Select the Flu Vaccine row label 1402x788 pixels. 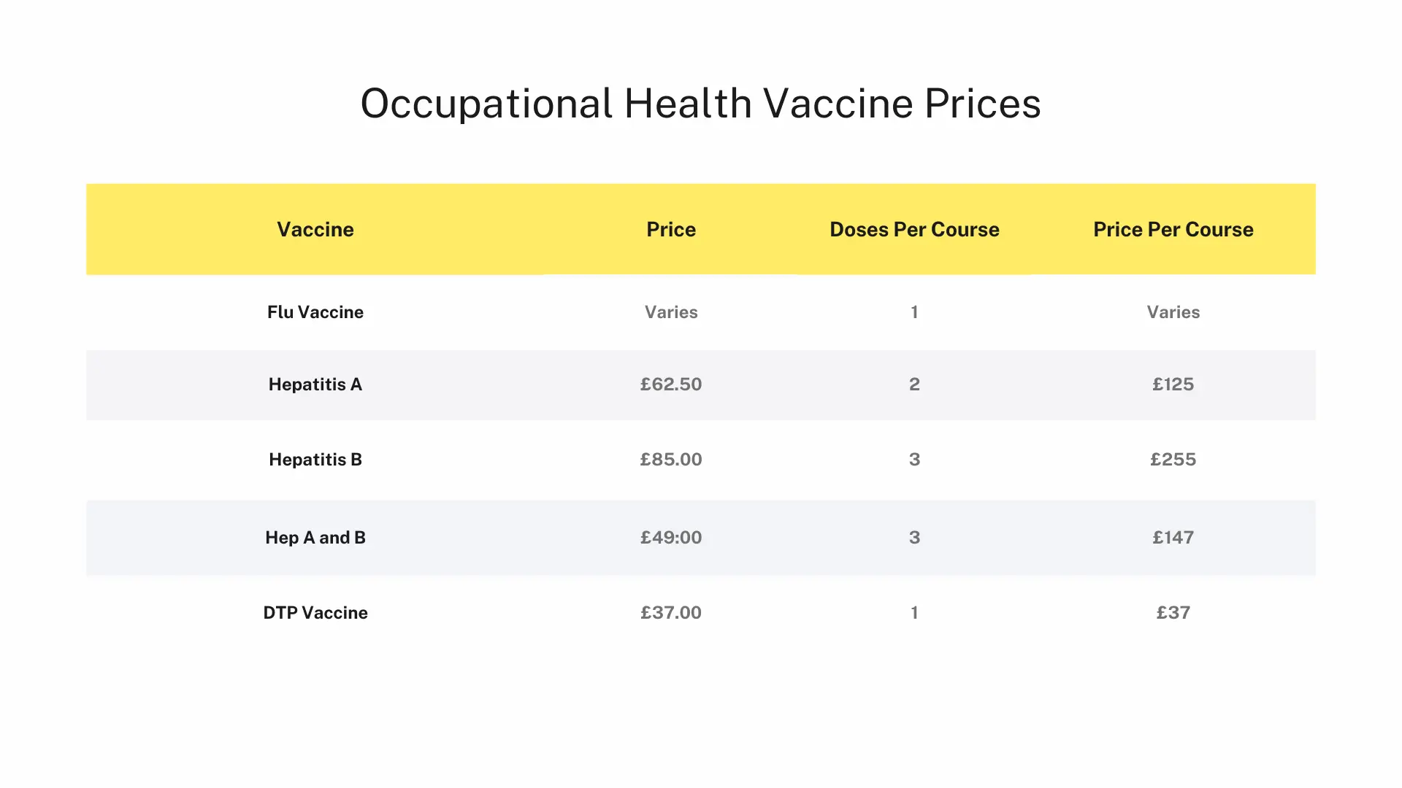pos(315,312)
